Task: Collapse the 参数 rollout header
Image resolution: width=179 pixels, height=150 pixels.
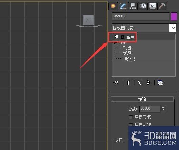Action: [x=142, y=99]
